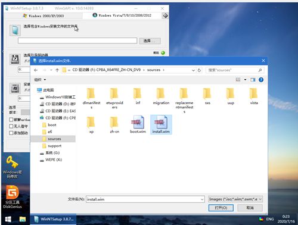Expand the address bar history dropdown
The height and width of the screenshot is (225, 298).
click(193, 70)
